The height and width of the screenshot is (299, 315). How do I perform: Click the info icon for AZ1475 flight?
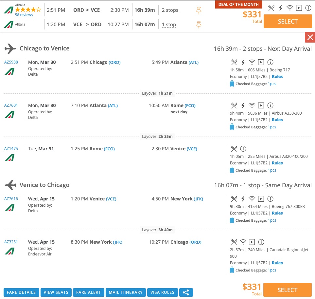(x=243, y=149)
